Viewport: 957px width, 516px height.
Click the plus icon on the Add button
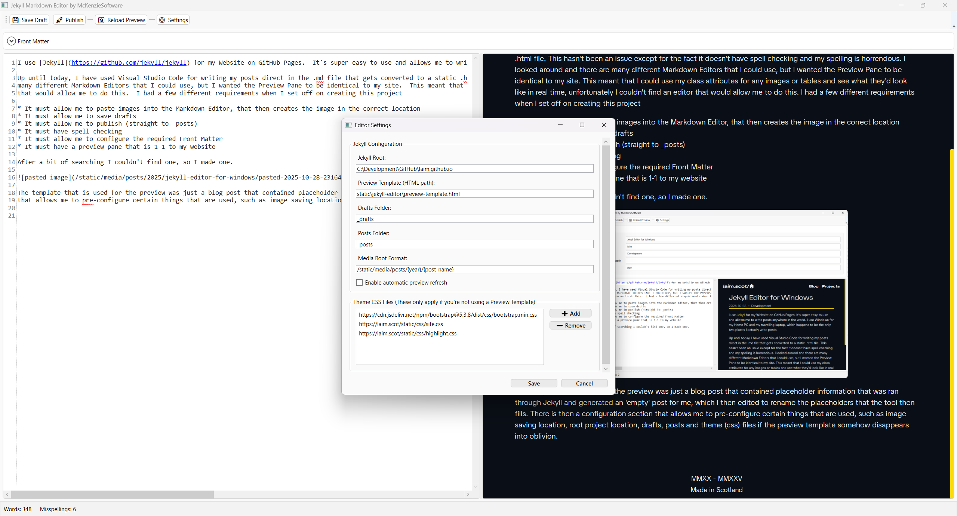(564, 313)
